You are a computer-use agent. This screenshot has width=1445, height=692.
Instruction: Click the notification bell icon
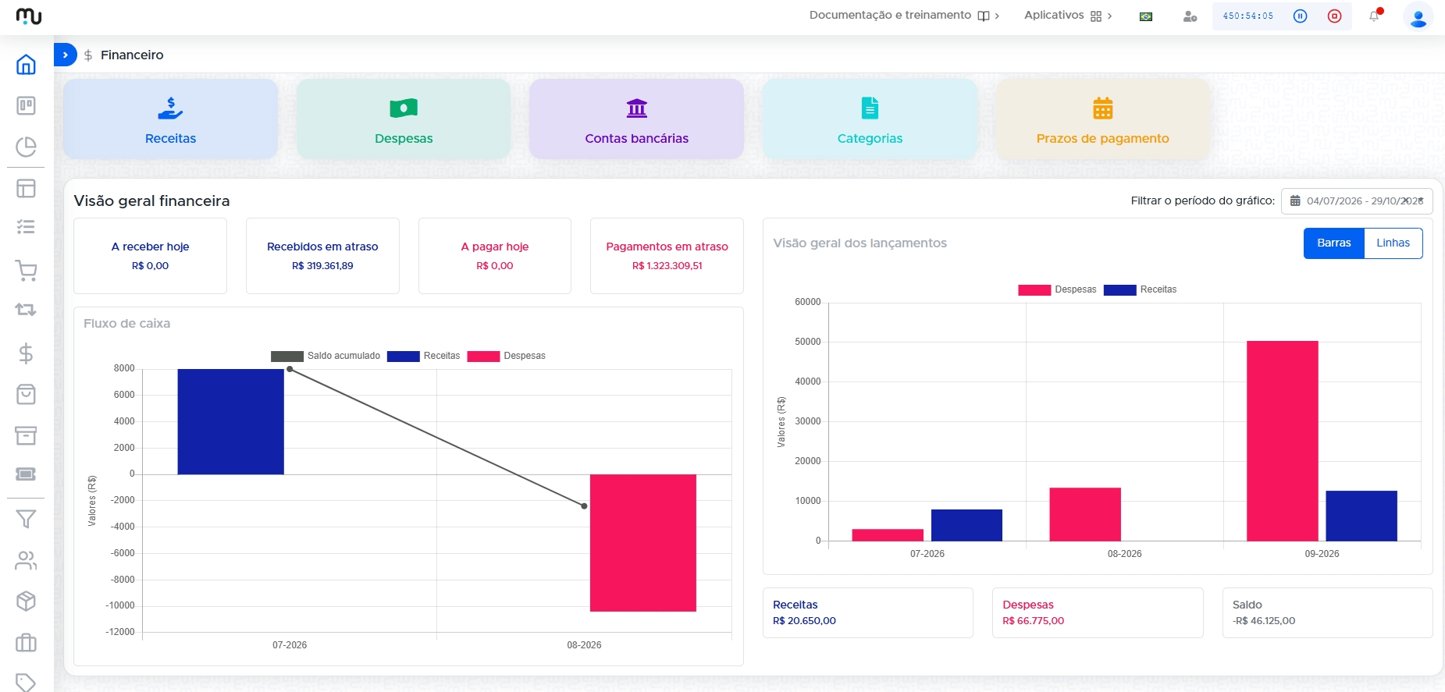[x=1374, y=16]
